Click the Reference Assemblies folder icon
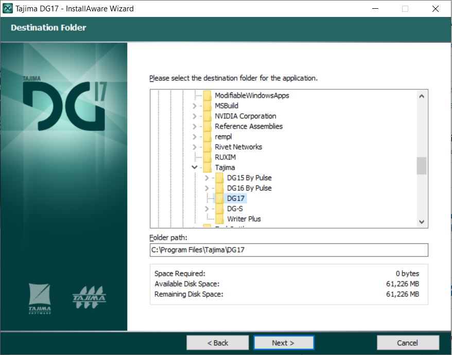This screenshot has width=452, height=355. [x=207, y=126]
